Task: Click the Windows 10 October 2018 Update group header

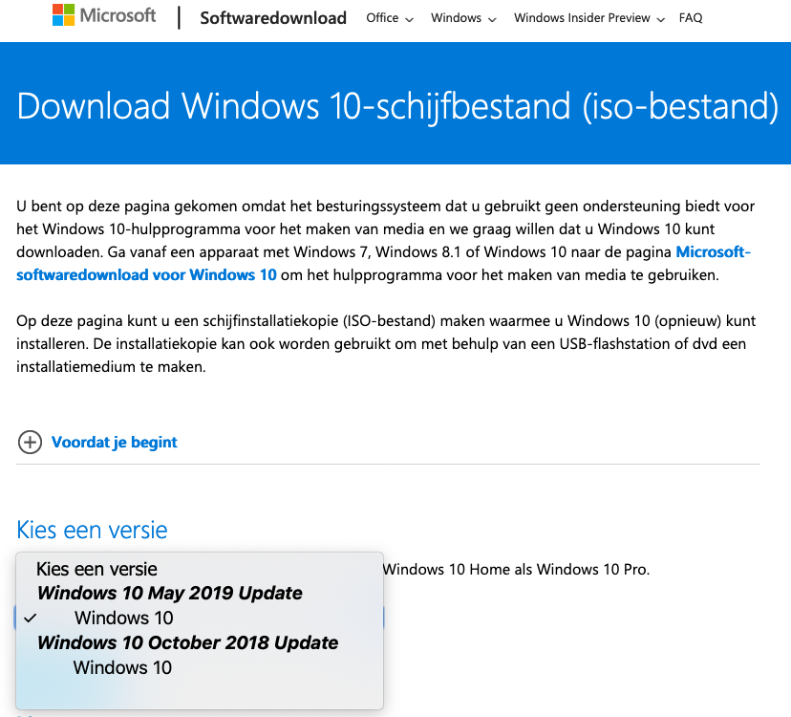Action: click(187, 642)
